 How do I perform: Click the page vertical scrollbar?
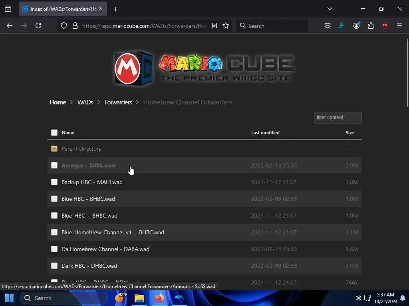[407, 73]
